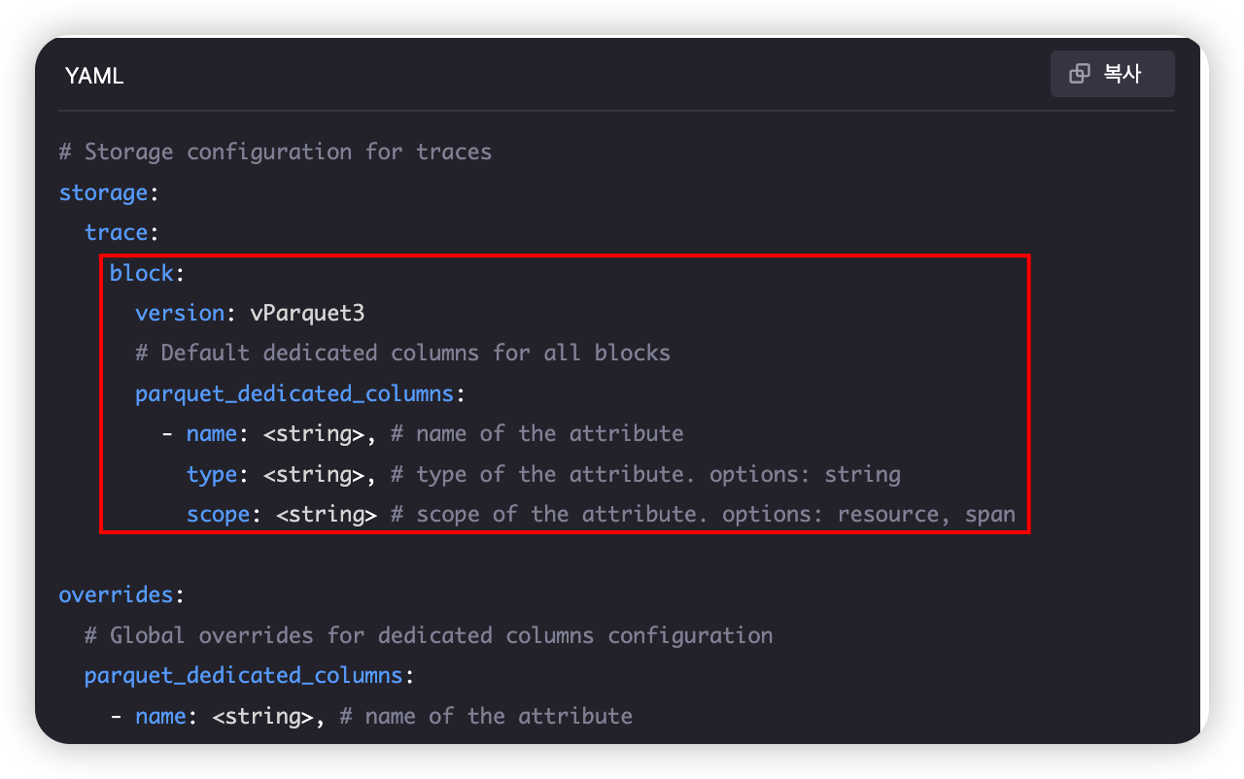The image size is (1244, 779).
Task: Click the version key
Action: coord(180,313)
